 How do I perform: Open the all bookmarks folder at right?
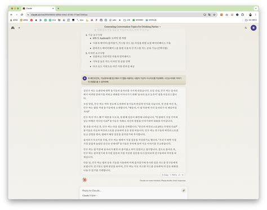[251, 20]
